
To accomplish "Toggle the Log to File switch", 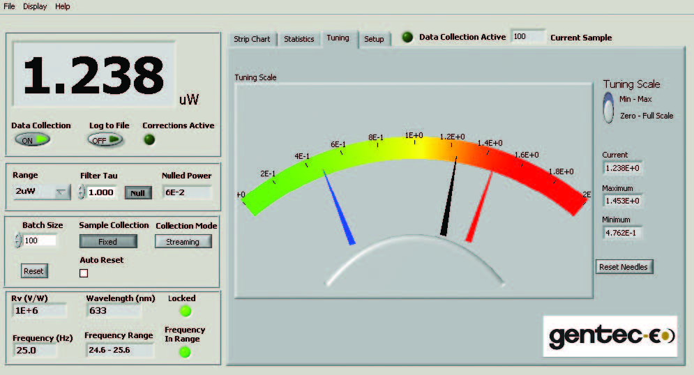I will point(105,139).
